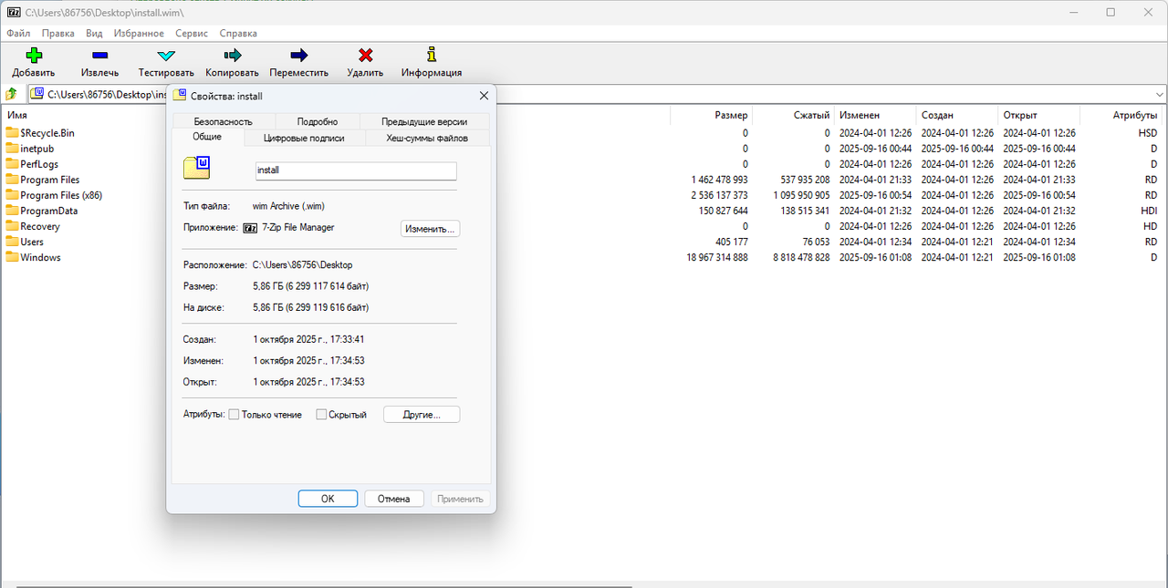This screenshot has height=588, width=1168.
Task: Open the Вид menu
Action: (94, 33)
